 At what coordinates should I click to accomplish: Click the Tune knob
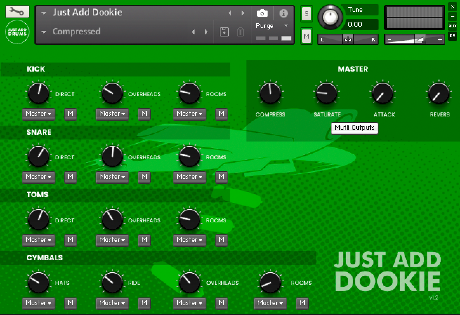click(x=330, y=16)
